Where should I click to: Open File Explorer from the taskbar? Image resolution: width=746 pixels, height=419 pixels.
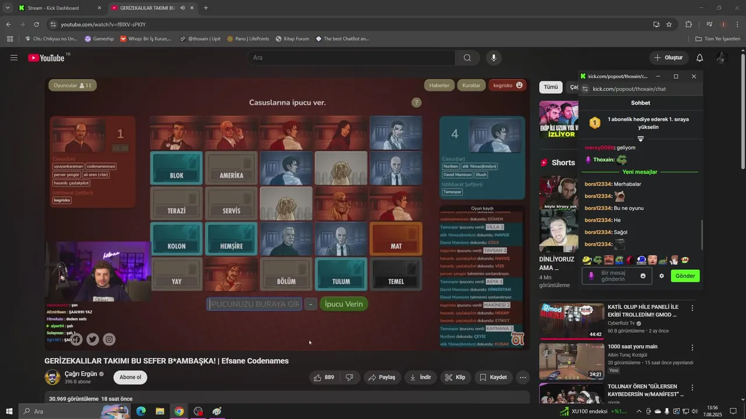(160, 411)
